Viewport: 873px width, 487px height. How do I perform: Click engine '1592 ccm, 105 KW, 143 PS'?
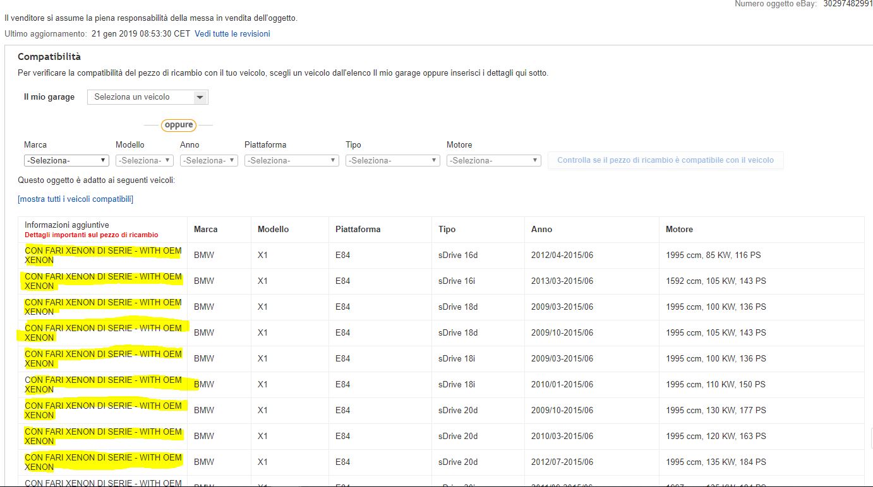[x=716, y=281]
